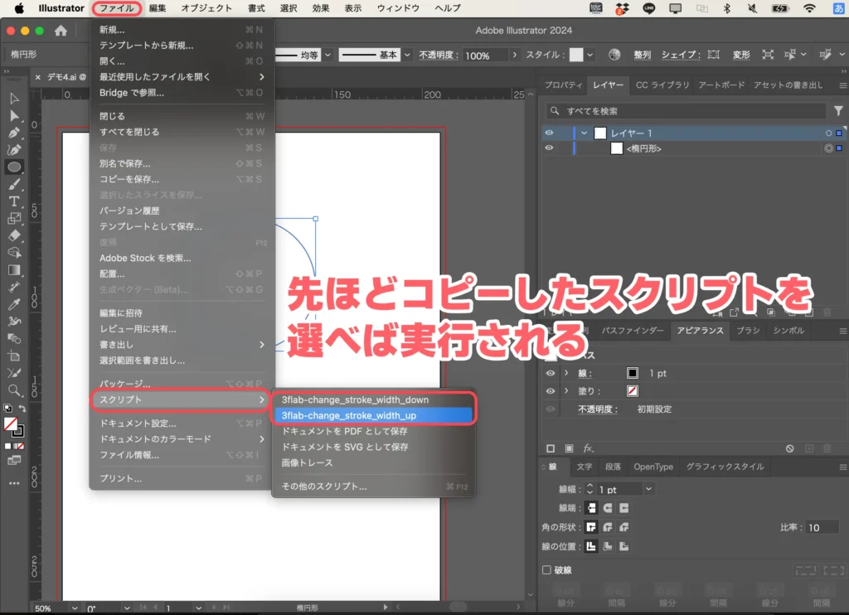Open the 線幅 stroke width dropdown

pos(648,489)
